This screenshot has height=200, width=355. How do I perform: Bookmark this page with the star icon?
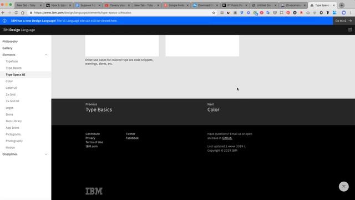(214, 13)
